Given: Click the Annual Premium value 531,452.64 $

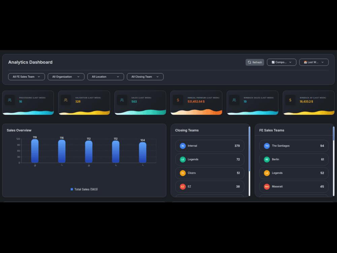Looking at the screenshot, I should [x=196, y=102].
